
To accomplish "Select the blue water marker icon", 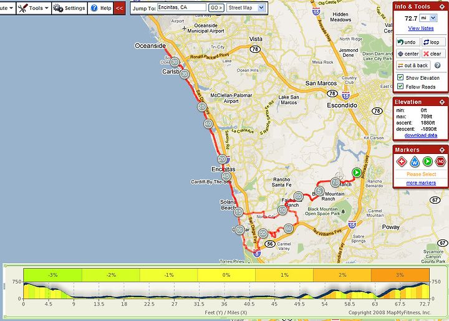I will click(x=414, y=161).
